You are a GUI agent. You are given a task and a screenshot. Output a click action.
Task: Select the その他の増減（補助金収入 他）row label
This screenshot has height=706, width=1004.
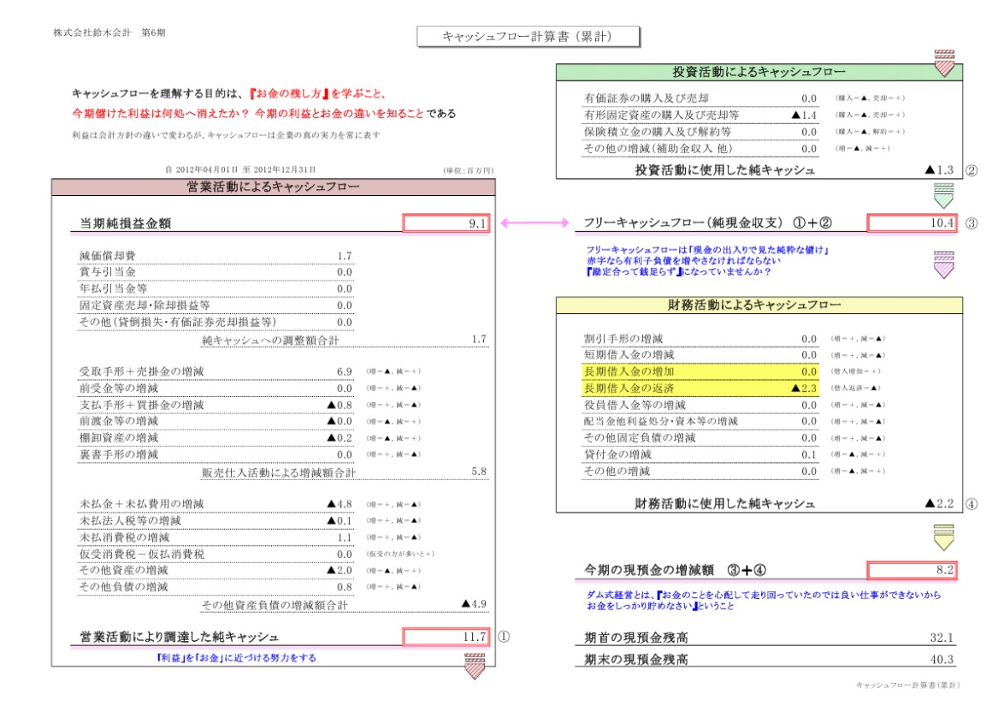[659, 148]
